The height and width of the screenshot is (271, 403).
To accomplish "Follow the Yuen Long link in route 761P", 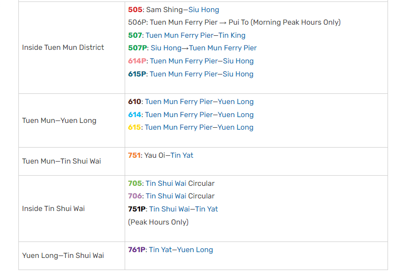I will click(x=195, y=250).
